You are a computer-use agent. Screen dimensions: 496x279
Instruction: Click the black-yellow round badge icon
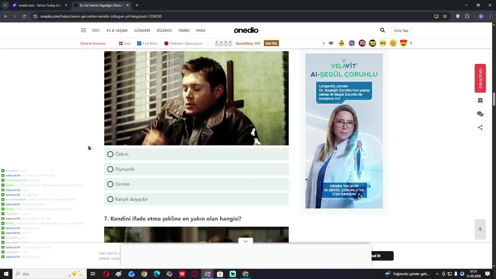coord(372,43)
